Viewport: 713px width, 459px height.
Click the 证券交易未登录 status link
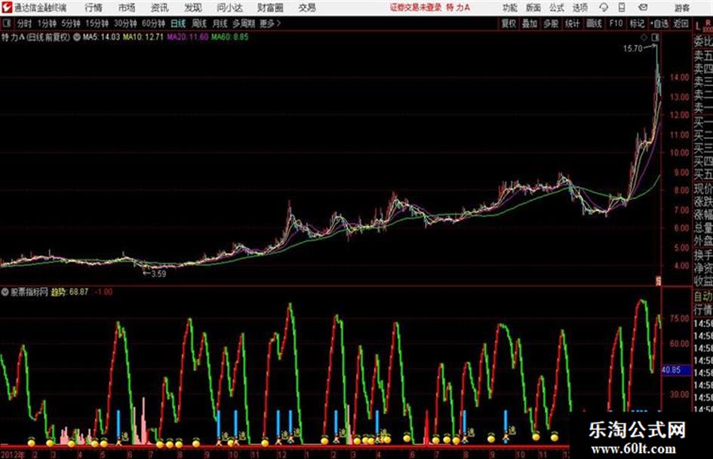[416, 8]
